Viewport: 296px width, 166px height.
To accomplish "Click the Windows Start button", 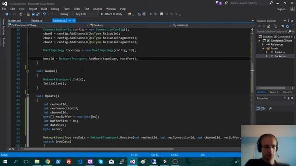I will coord(5,162).
